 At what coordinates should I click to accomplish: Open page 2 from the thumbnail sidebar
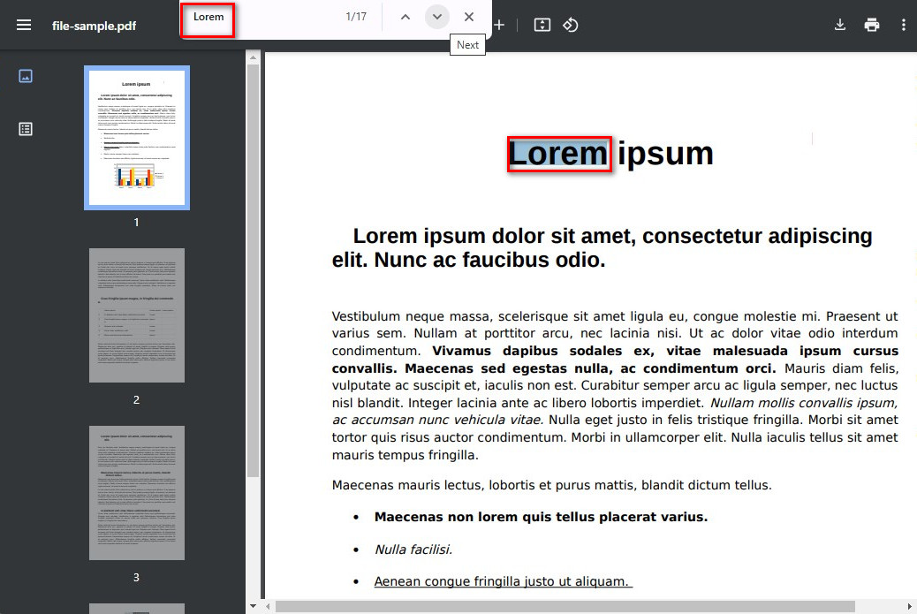coord(136,315)
